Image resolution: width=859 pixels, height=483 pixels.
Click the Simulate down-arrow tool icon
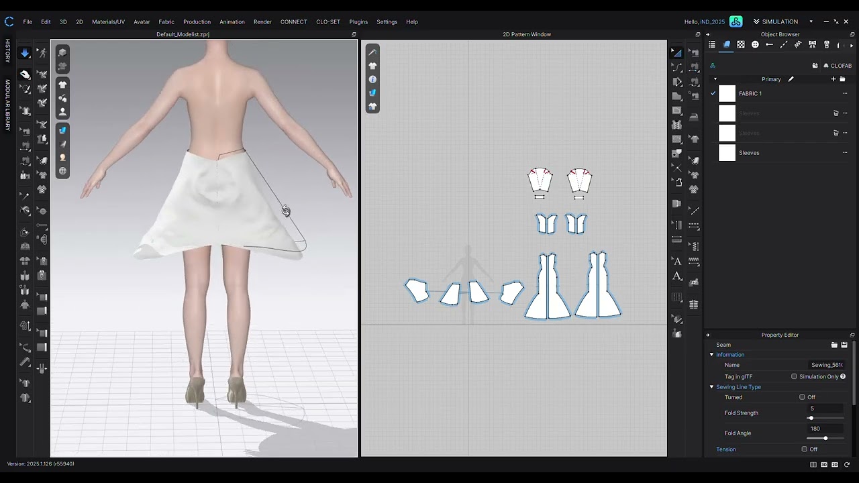(25, 53)
